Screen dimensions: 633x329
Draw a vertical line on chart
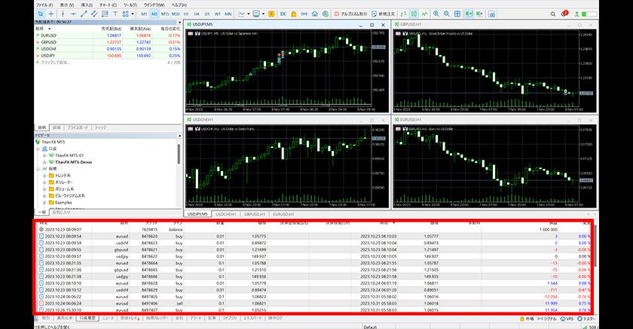point(63,14)
